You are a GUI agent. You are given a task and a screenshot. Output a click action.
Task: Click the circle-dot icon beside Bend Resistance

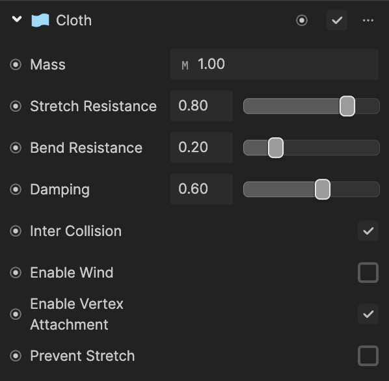(16, 148)
